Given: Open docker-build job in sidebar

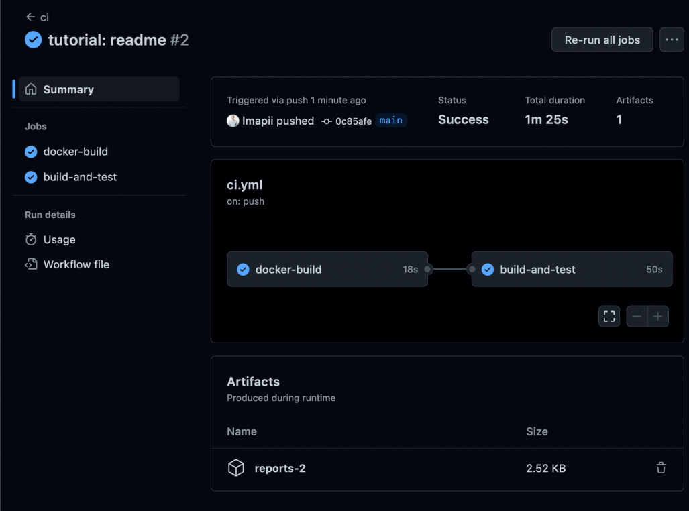Looking at the screenshot, I should [75, 152].
